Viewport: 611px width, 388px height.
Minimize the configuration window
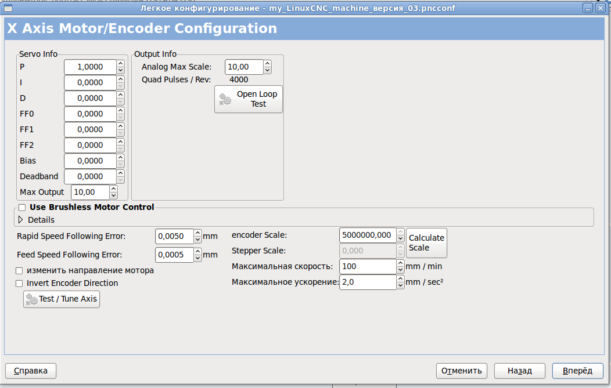(588, 8)
